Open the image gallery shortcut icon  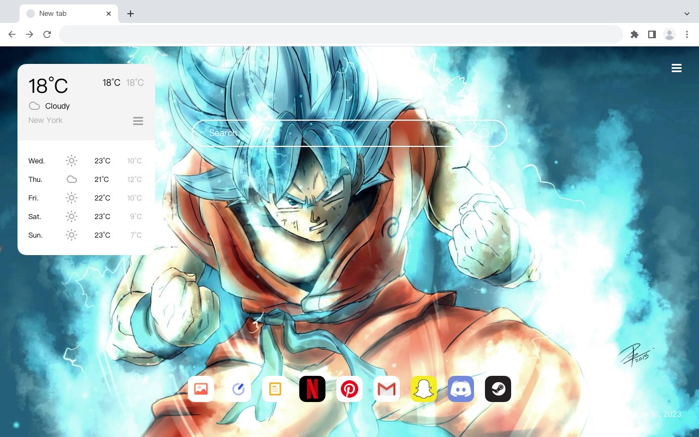click(201, 389)
